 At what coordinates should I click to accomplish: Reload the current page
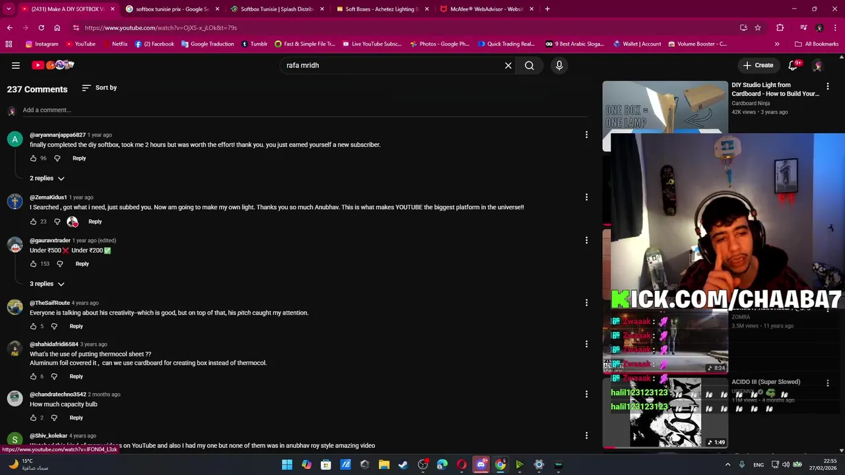41,28
